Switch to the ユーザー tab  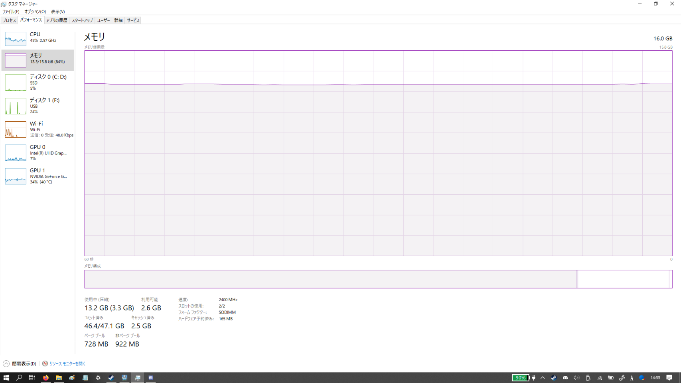(x=103, y=20)
